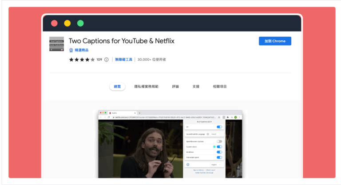Click the Second Subtitle Language info icon

click(x=208, y=134)
